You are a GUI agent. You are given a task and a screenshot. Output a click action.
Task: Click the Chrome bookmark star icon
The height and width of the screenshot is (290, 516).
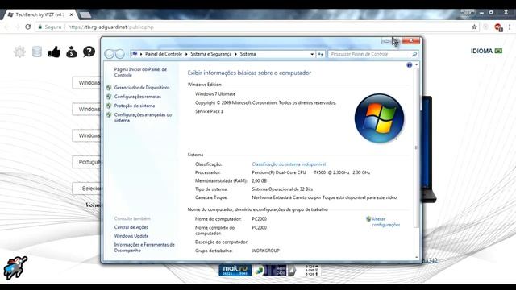click(474, 27)
